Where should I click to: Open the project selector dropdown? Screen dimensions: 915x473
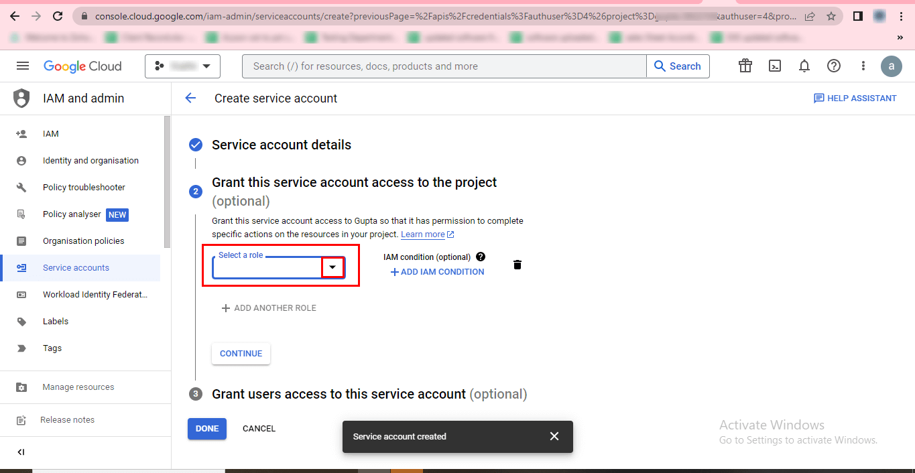182,66
